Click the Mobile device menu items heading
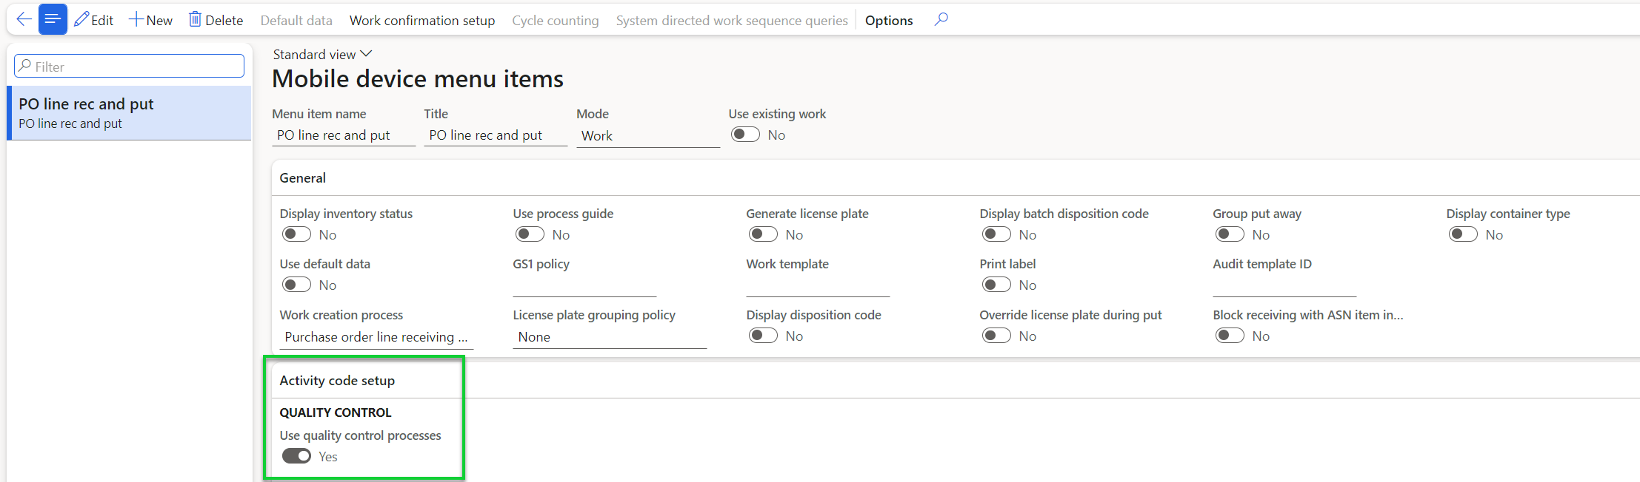The image size is (1640, 482). [x=418, y=79]
